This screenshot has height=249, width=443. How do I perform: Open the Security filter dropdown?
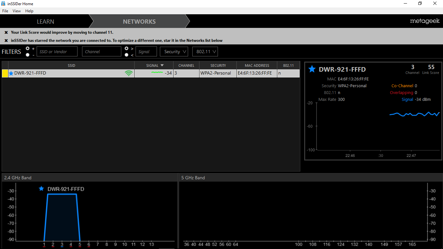pos(174,52)
